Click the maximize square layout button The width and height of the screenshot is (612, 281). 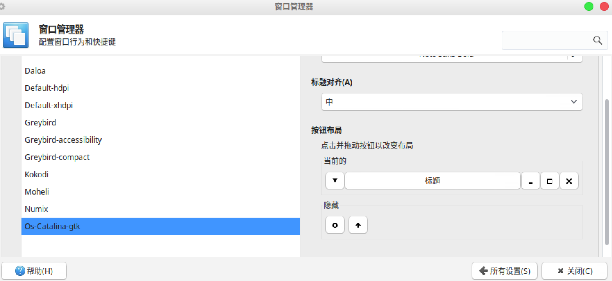[x=549, y=181]
